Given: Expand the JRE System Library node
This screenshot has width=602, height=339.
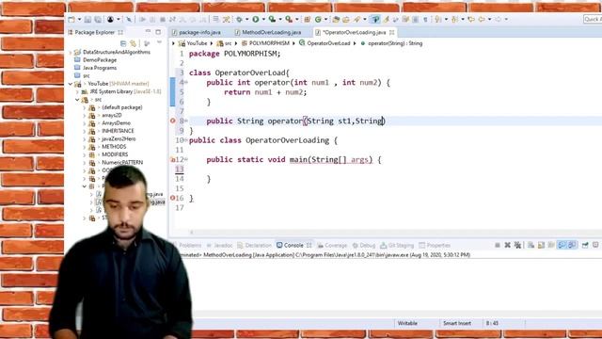Looking at the screenshot, I should point(77,91).
